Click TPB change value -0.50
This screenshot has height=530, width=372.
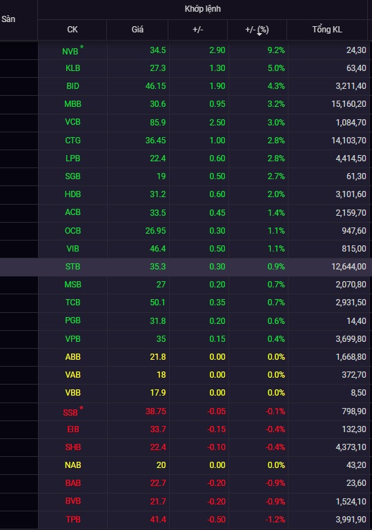(216, 519)
